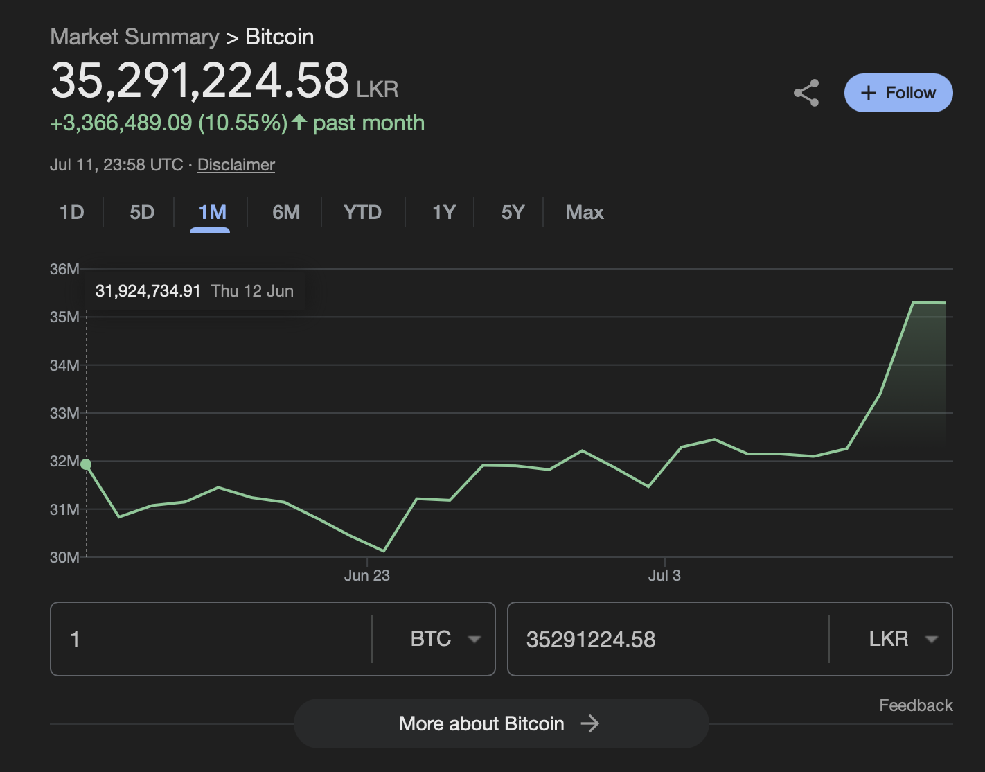The image size is (985, 772).
Task: Switch to the 6M chart range
Action: point(286,212)
